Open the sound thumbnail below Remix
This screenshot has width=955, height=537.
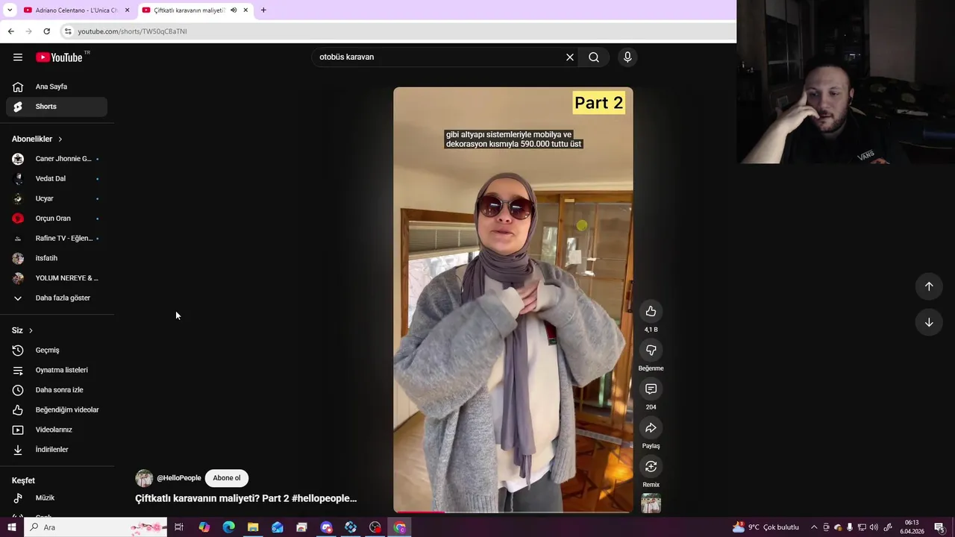(651, 504)
